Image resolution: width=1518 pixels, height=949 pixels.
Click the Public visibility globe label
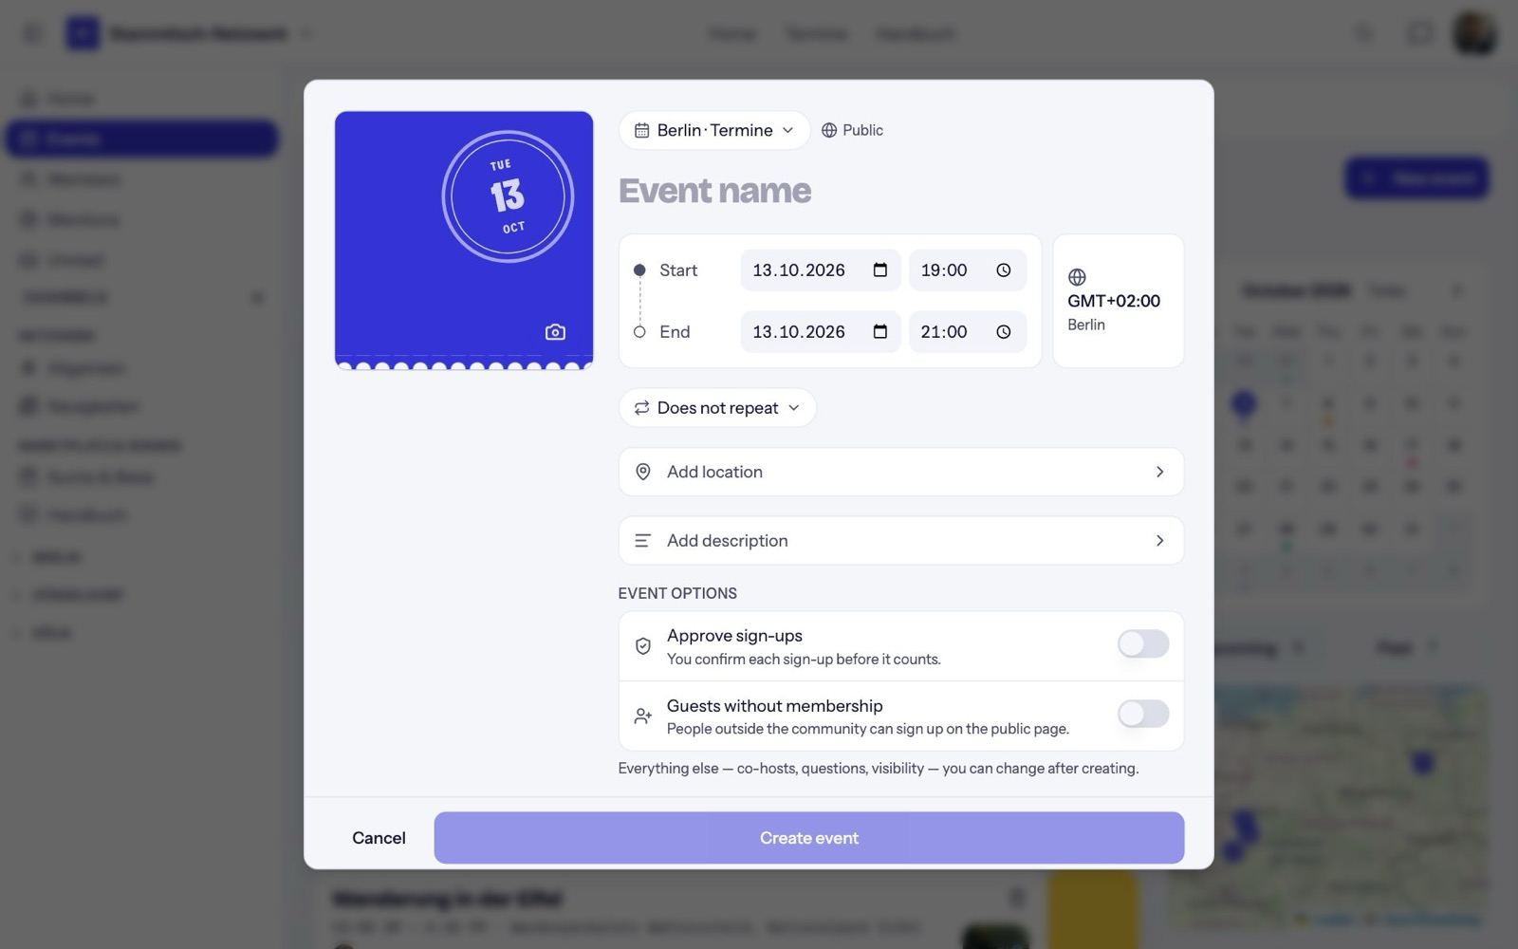[x=852, y=130]
